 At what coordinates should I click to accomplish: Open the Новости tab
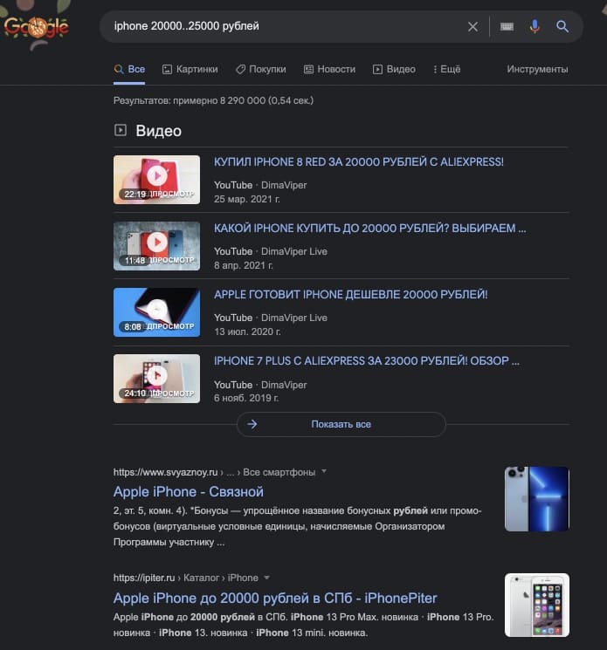pos(330,69)
